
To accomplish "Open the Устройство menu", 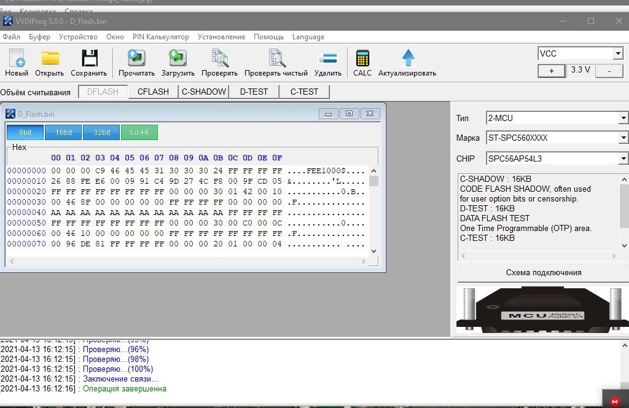I will 78,37.
